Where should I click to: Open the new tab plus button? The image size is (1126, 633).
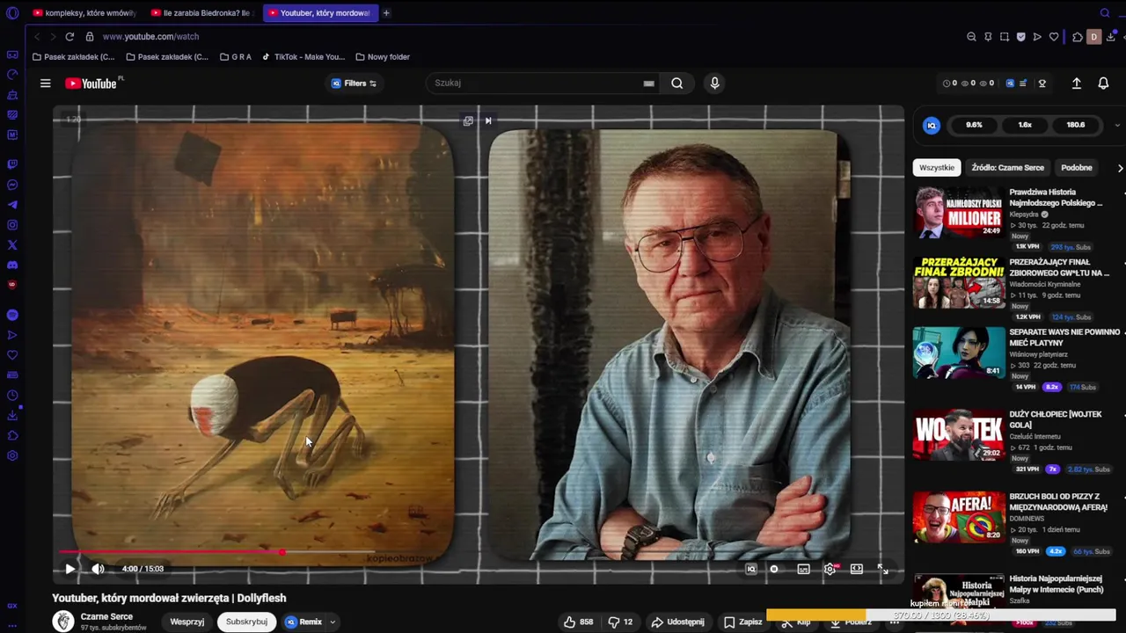pos(386,13)
